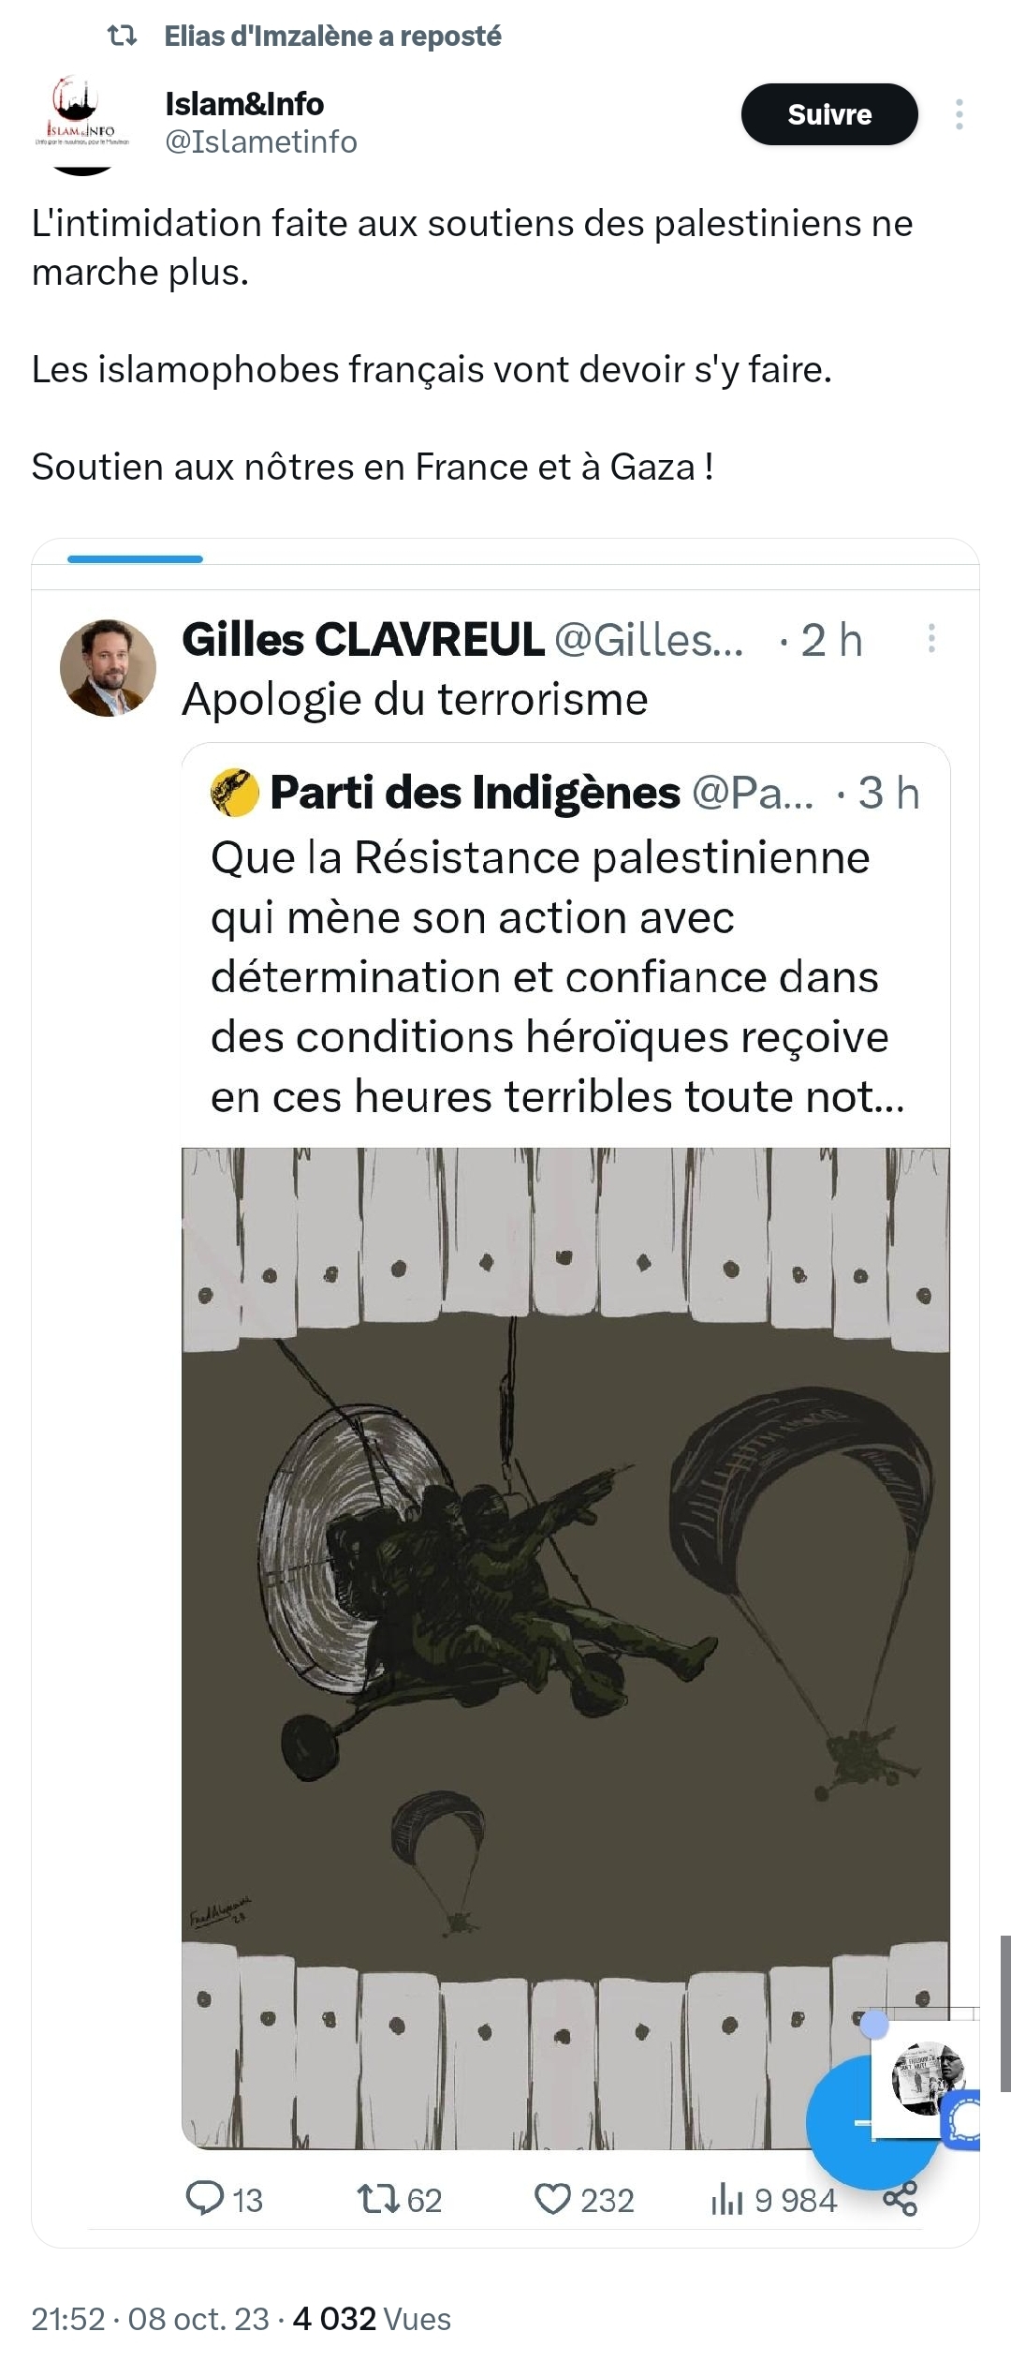Click the gray scrollbar on the right edge
Viewport: 1011px width, 2361px height.
[x=1005, y=2012]
